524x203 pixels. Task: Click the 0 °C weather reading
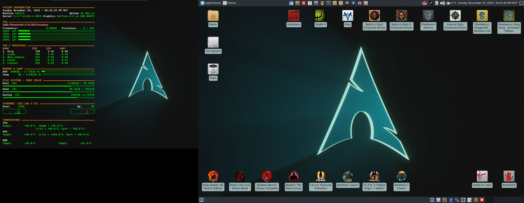[x=454, y=3]
